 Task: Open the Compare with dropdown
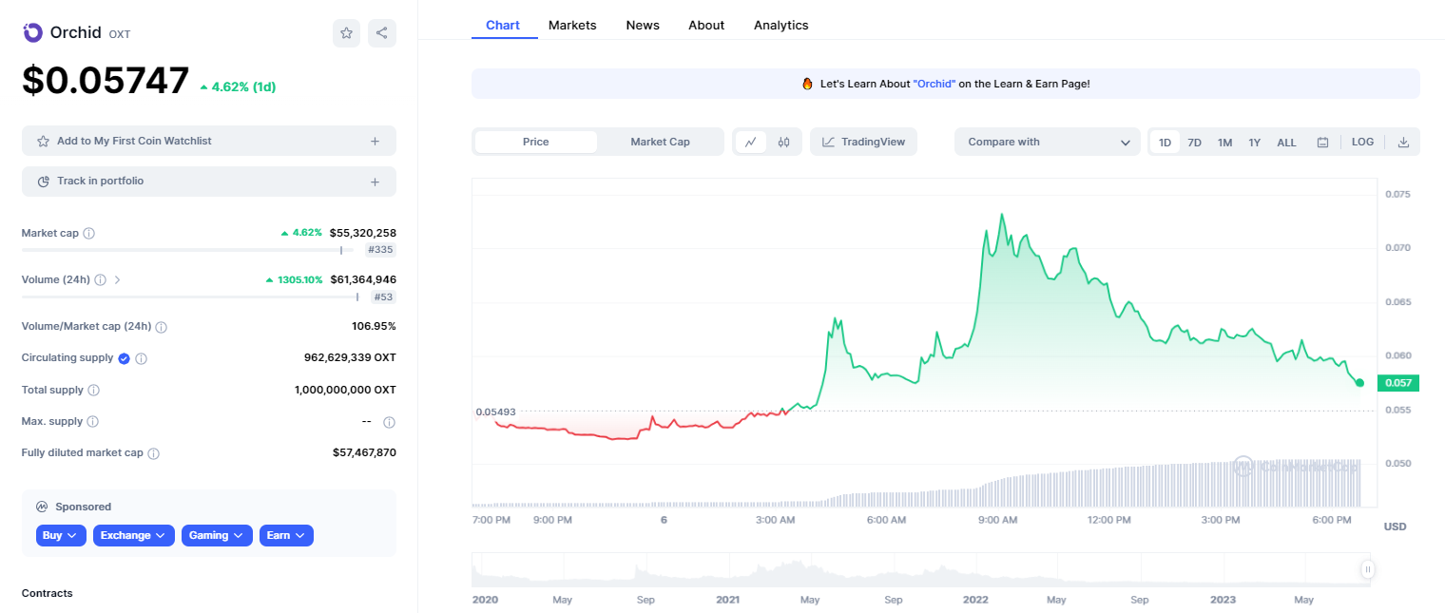(x=1048, y=142)
